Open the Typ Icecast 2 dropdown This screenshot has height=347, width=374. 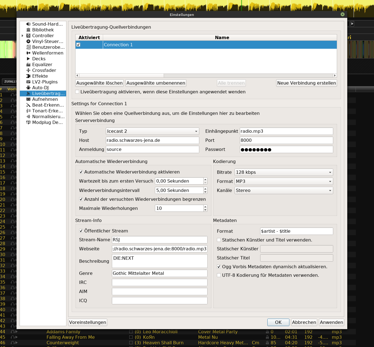point(152,131)
